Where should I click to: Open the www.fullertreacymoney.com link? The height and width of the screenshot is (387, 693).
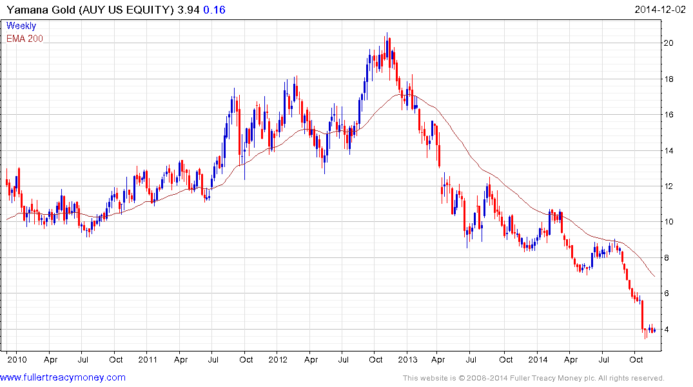[x=63, y=378]
